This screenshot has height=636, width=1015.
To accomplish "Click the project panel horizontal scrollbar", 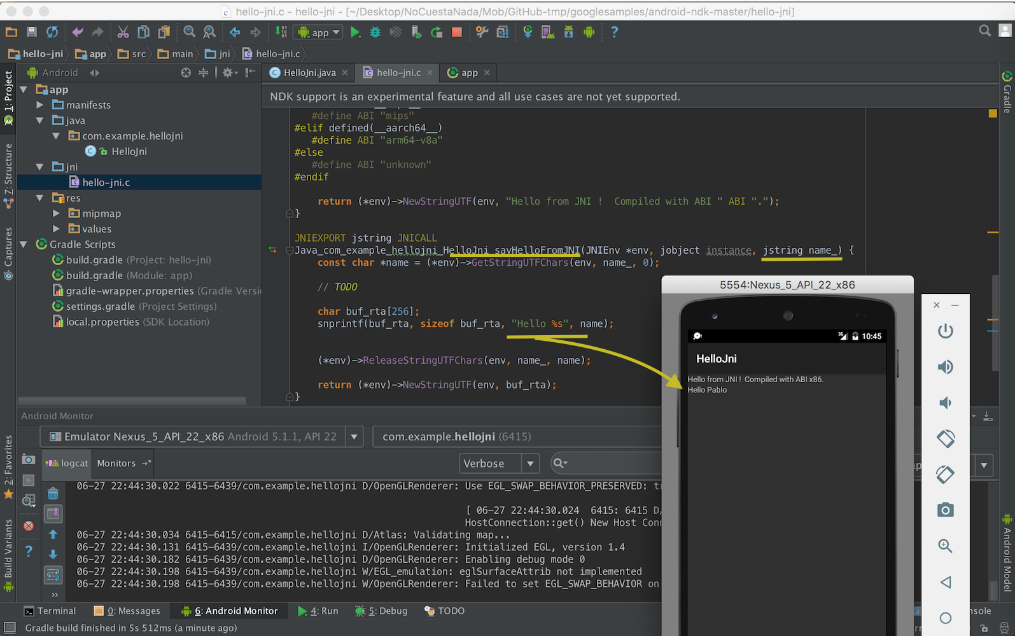I will 132,401.
